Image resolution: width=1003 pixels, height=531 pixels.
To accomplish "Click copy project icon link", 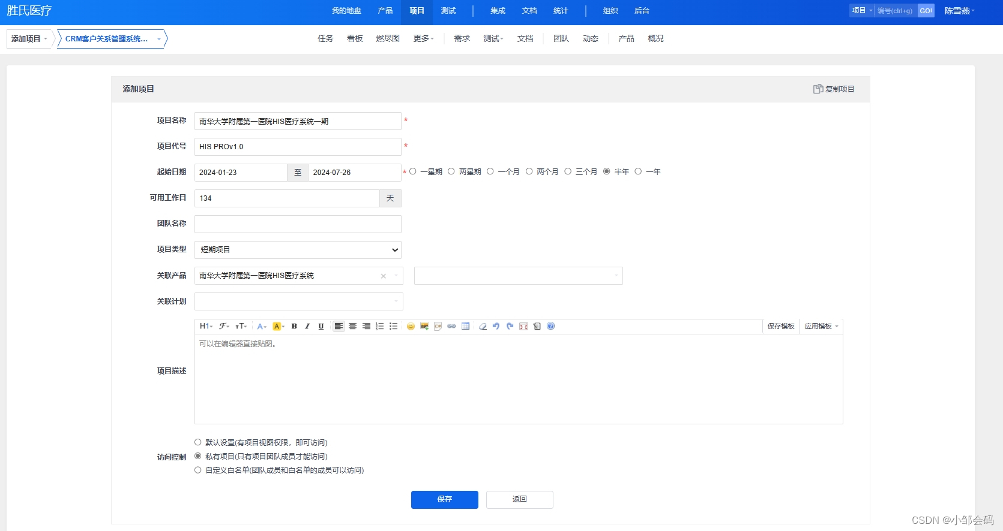I will point(834,89).
